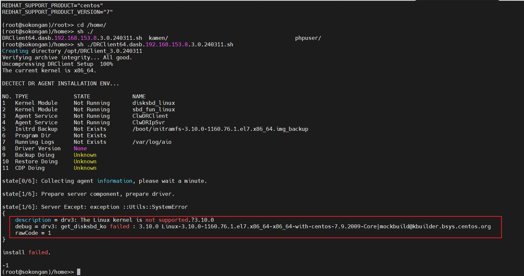Select the "disksbd_linux" module name
The width and height of the screenshot is (524, 276).
click(153, 103)
